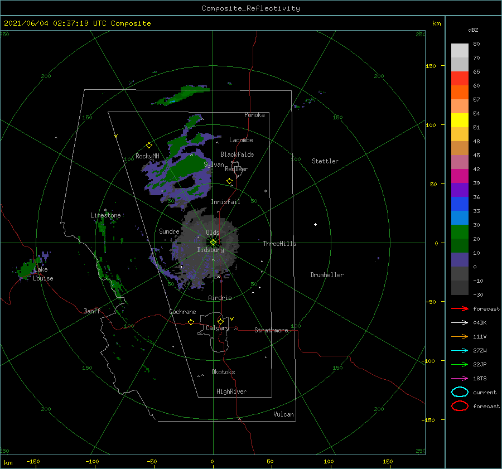The width and height of the screenshot is (502, 469).
Task: Click the 'Lake Louise' map label
Action: point(43,274)
